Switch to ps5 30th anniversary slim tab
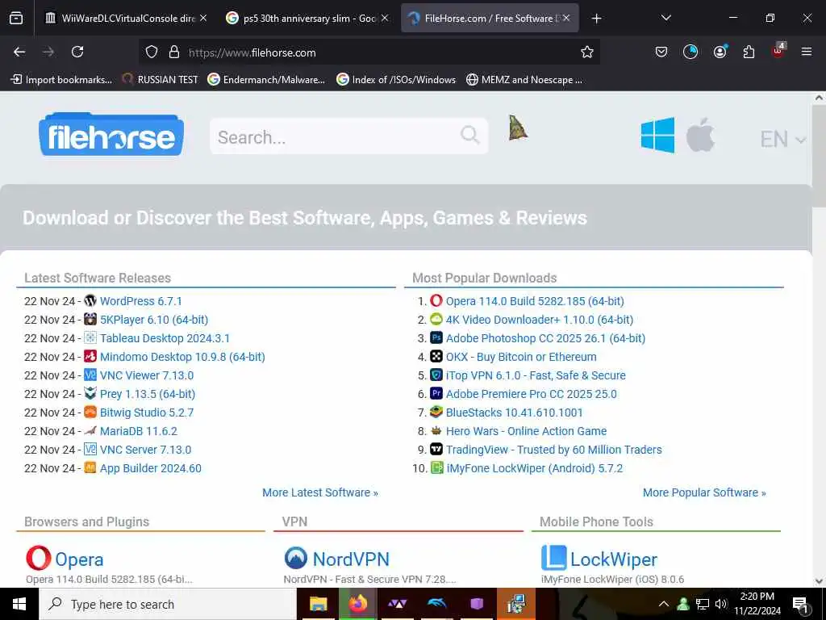This screenshot has height=620, width=826. tap(308, 19)
